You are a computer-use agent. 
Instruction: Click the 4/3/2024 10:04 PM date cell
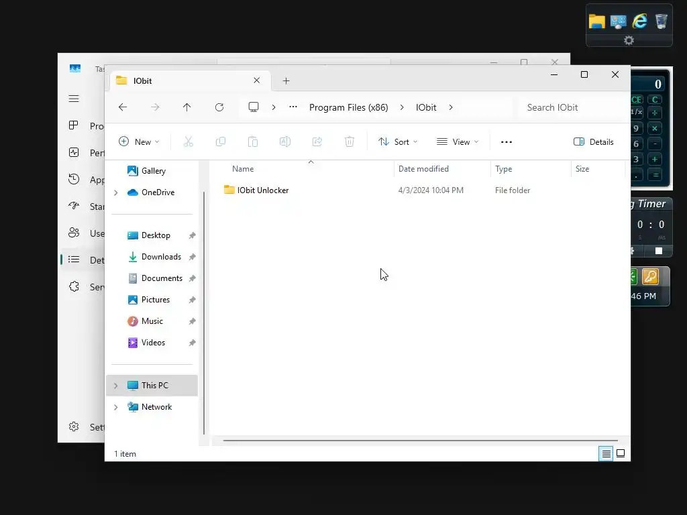tap(431, 190)
